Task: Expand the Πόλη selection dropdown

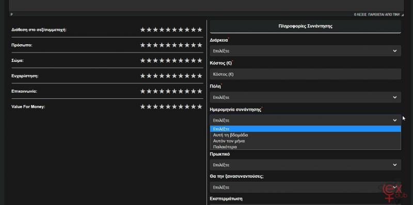Action: pyautogui.click(x=305, y=97)
